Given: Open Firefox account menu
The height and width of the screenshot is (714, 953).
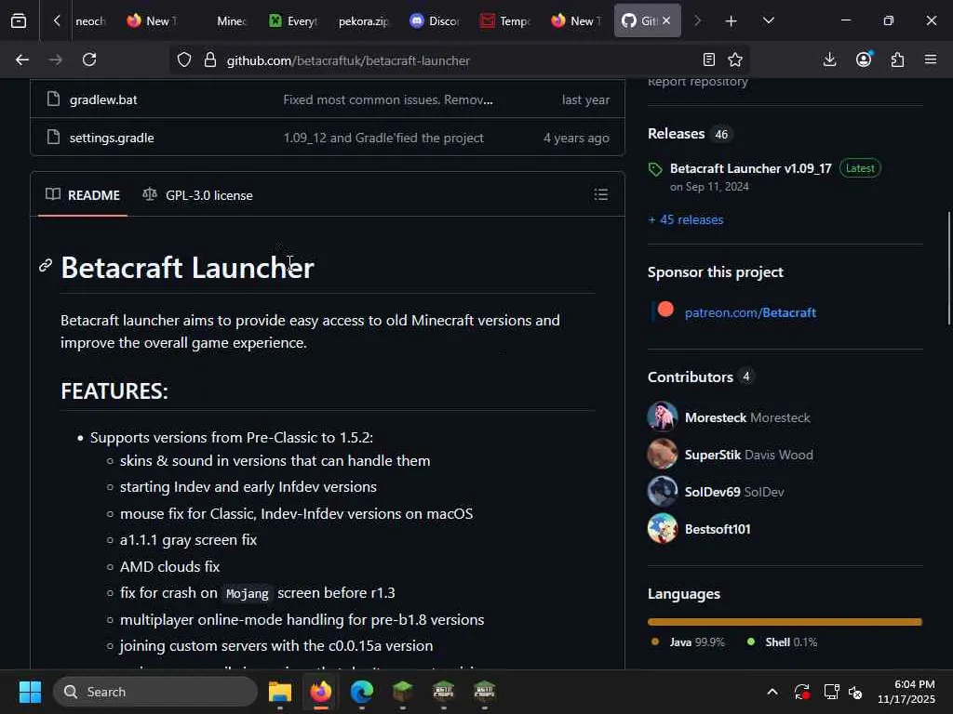Looking at the screenshot, I should 864,59.
